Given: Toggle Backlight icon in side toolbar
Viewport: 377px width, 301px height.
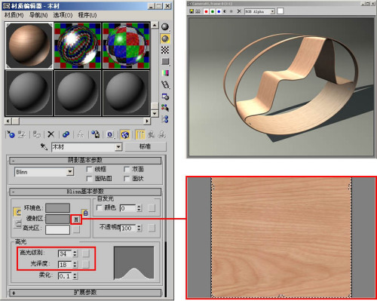Looking at the screenshot, I should 165,38.
